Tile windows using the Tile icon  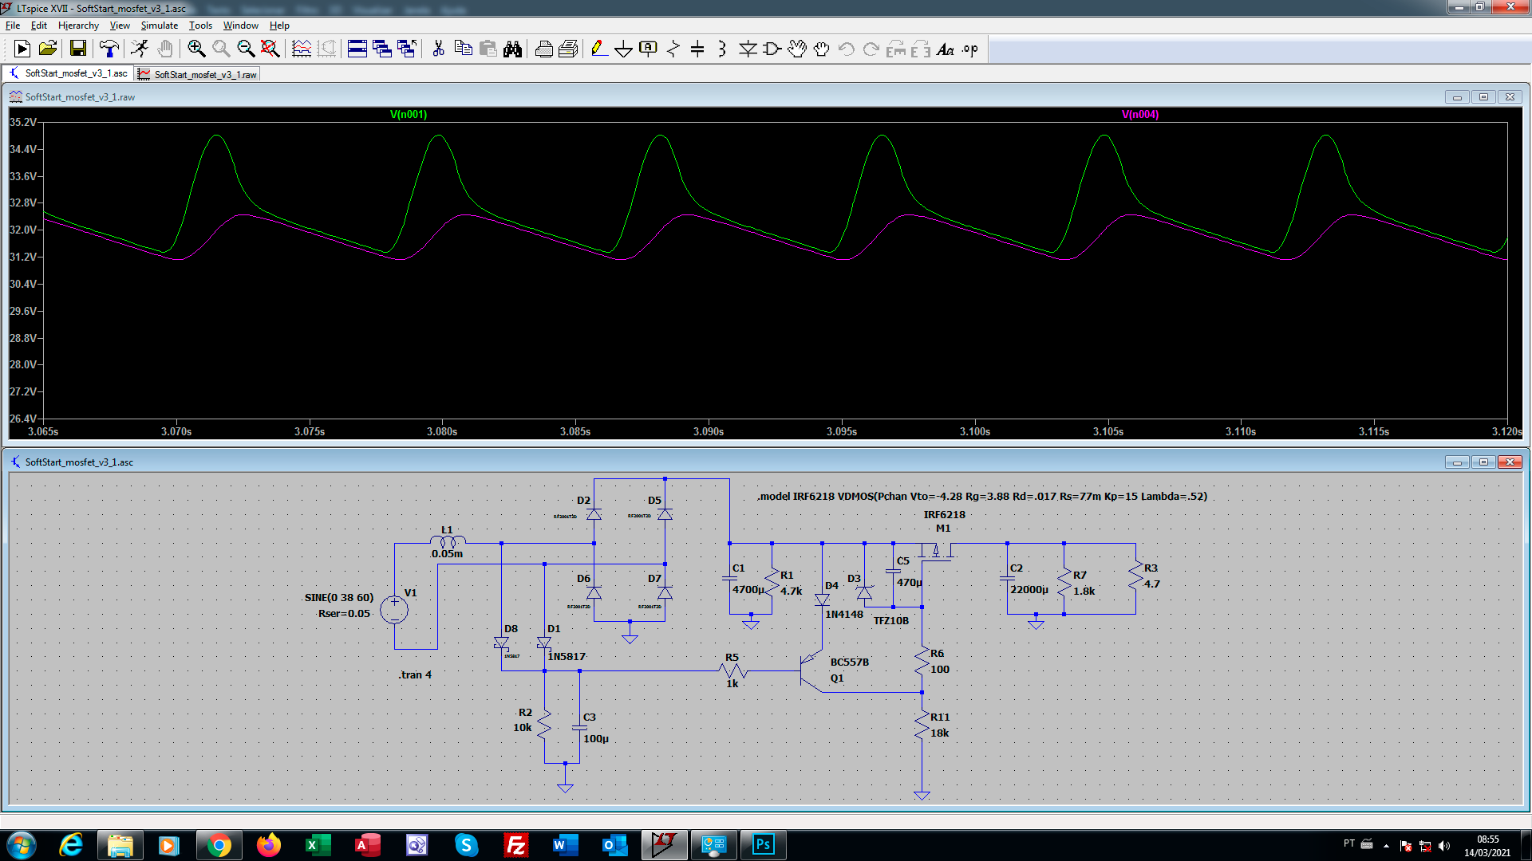[357, 49]
